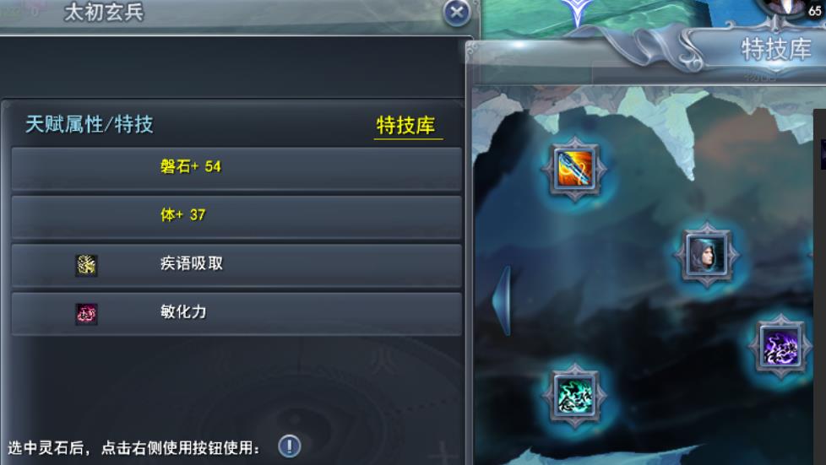Image resolution: width=826 pixels, height=465 pixels.
Task: Click the 天赋属性/特技 section header
Action: (x=89, y=125)
